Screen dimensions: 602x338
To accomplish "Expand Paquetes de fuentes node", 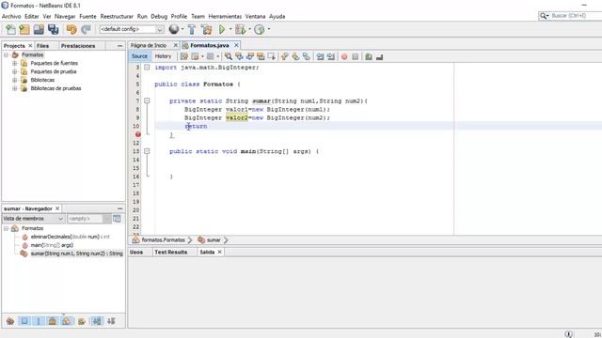I will tap(15, 63).
